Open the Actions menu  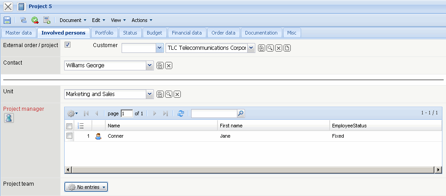tap(142, 20)
